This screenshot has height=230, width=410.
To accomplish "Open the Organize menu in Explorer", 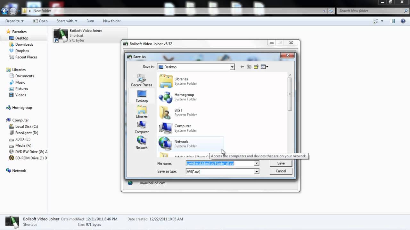I will coord(14,21).
